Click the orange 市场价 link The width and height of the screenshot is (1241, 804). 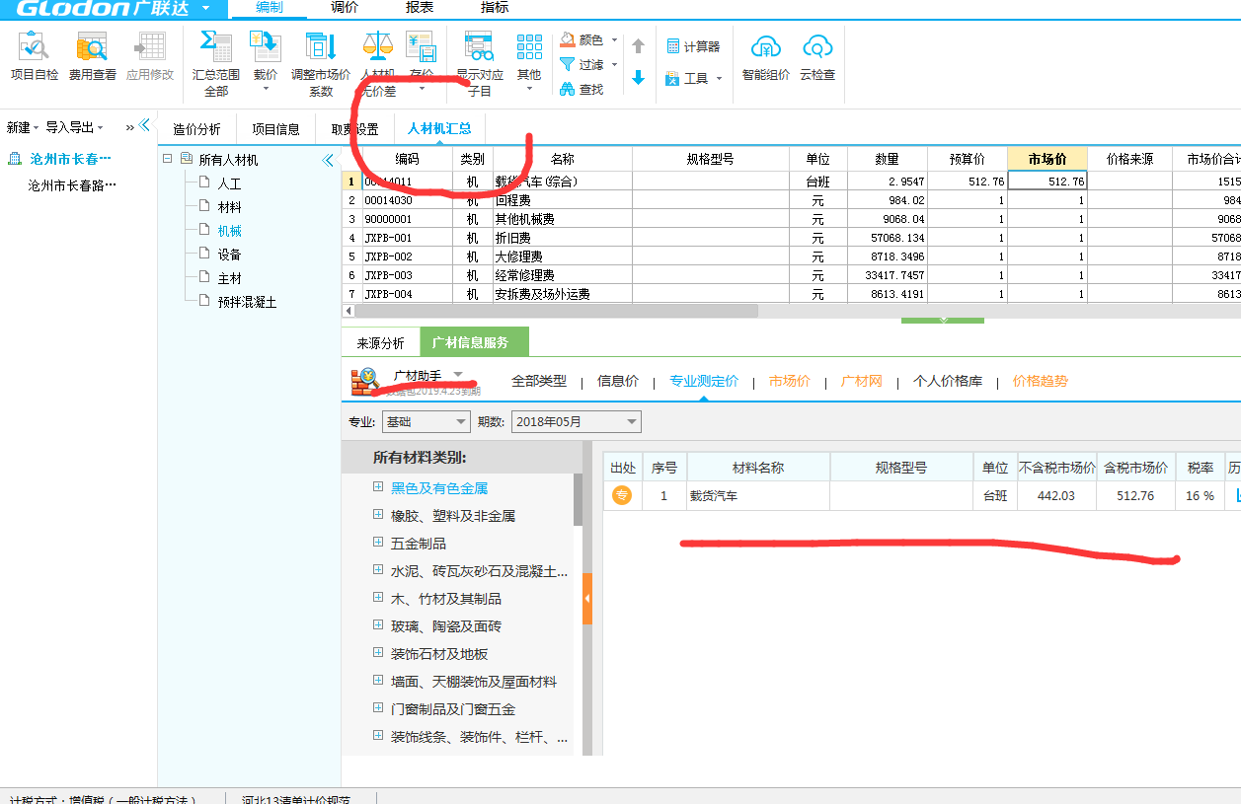point(790,381)
